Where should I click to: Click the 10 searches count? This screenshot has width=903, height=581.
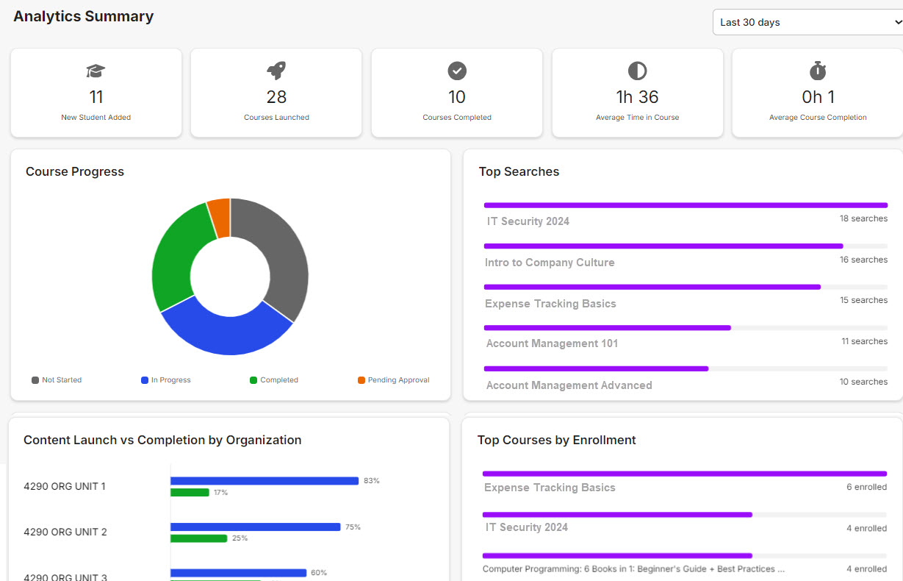point(863,382)
